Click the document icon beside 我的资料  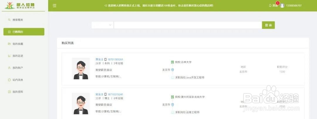click(9, 92)
